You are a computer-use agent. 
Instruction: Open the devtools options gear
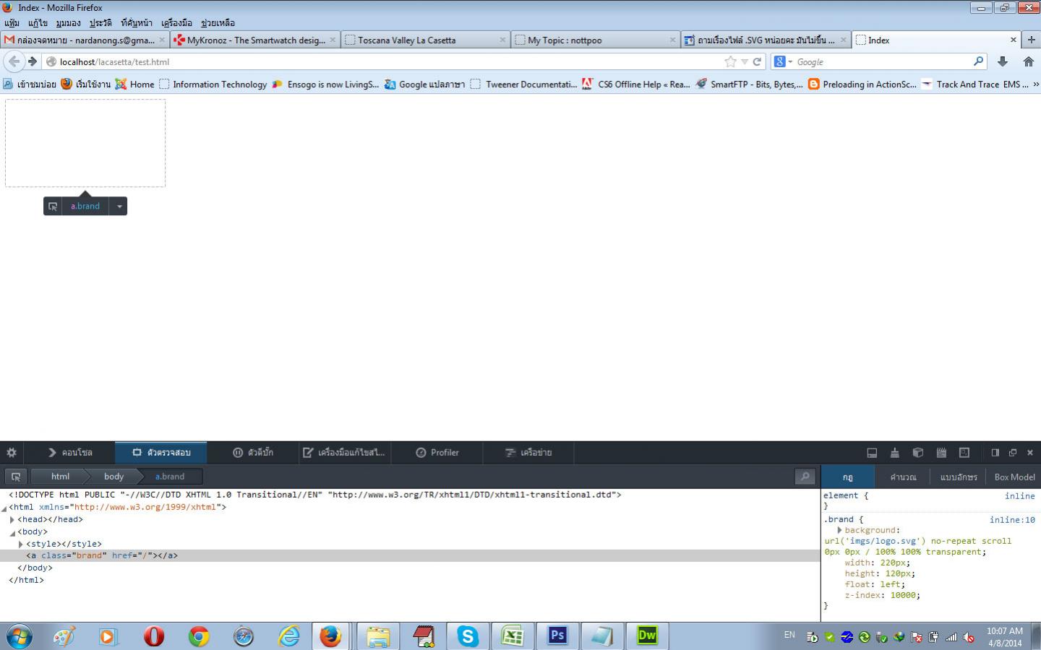click(x=12, y=453)
